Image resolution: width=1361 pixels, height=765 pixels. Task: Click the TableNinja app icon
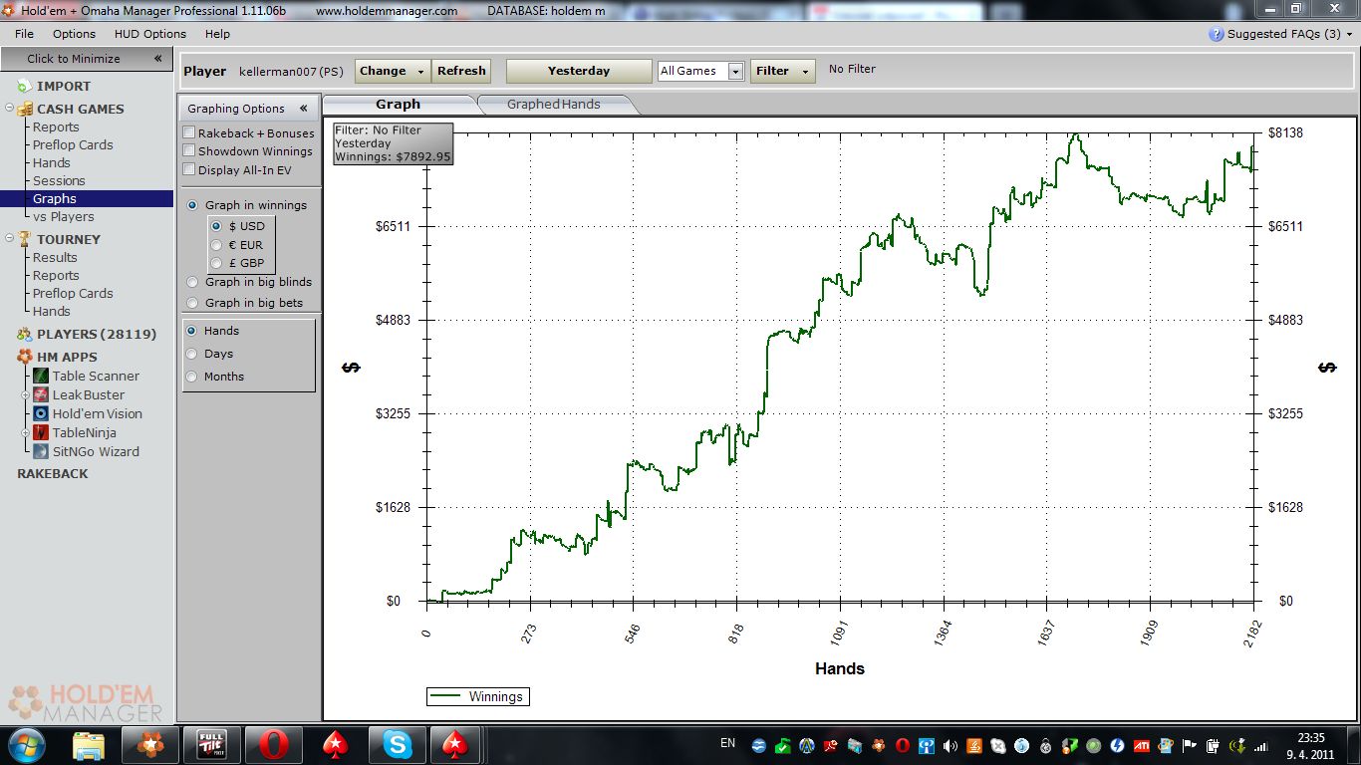click(x=41, y=432)
